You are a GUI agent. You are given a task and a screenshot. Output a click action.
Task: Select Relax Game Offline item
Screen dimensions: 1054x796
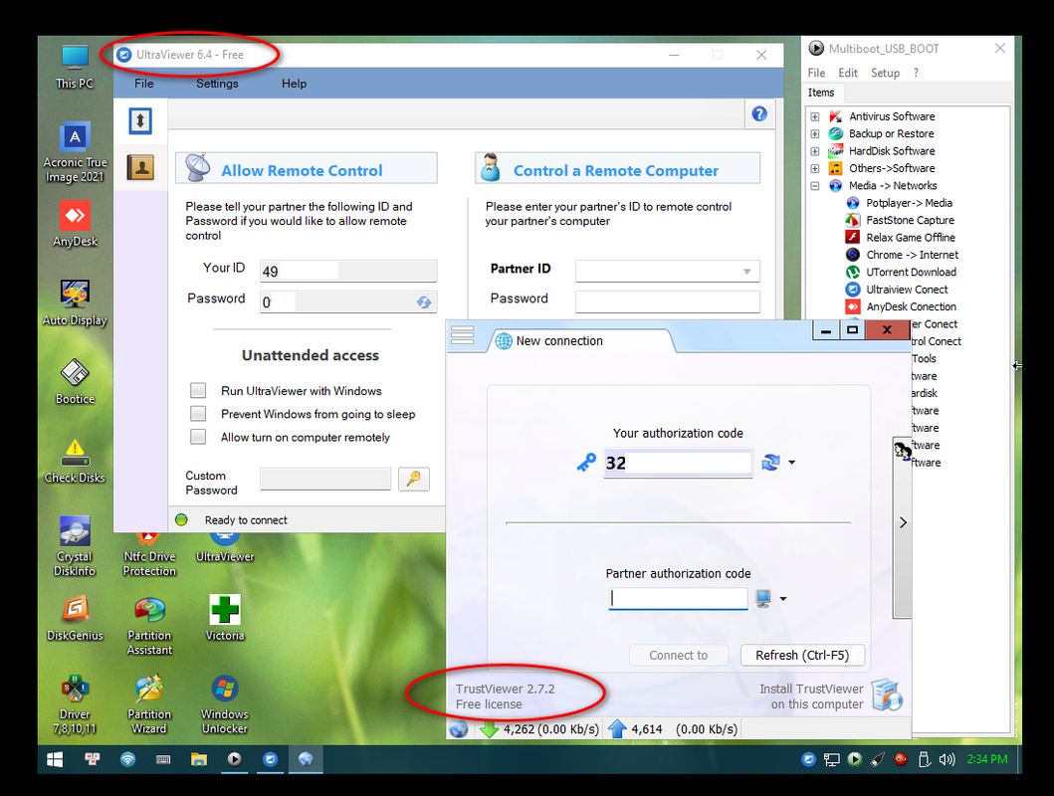pos(910,238)
